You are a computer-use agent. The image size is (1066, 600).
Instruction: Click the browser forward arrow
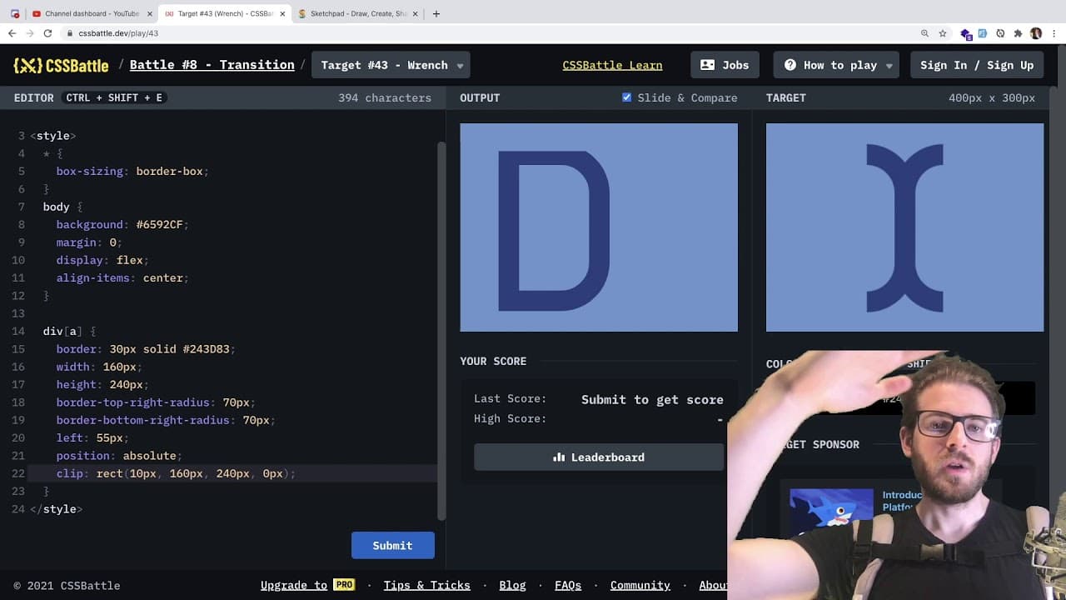tap(30, 33)
